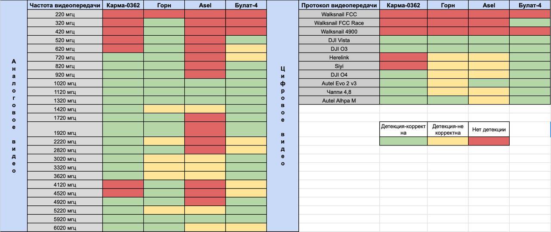
Task: Click red Siyi cell under Карма-0362
Action: [x=403, y=66]
